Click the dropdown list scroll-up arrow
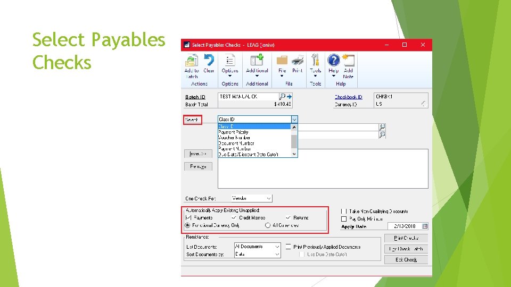Viewport: 511px width, 287px height. click(294, 127)
